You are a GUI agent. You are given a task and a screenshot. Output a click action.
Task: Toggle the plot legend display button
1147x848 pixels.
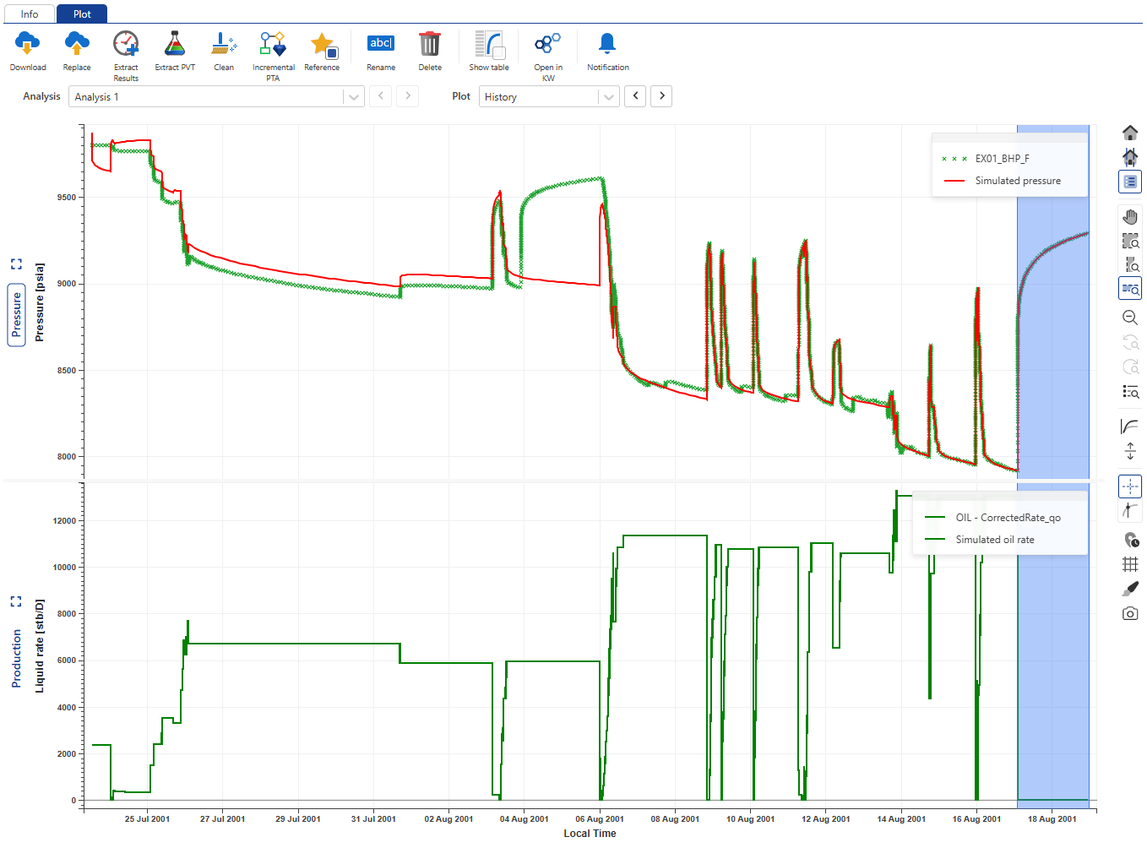tap(1130, 181)
